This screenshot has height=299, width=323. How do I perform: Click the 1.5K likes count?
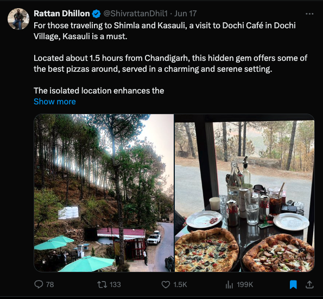(x=180, y=285)
